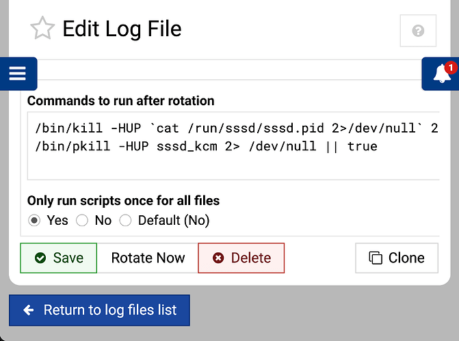Click the Edit Log File page title
The height and width of the screenshot is (341, 459).
[122, 29]
